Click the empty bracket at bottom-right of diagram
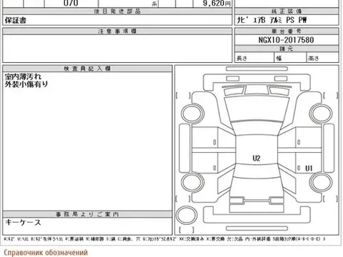Image resolution: width=343 pixels, height=257 pixels. click(330, 198)
